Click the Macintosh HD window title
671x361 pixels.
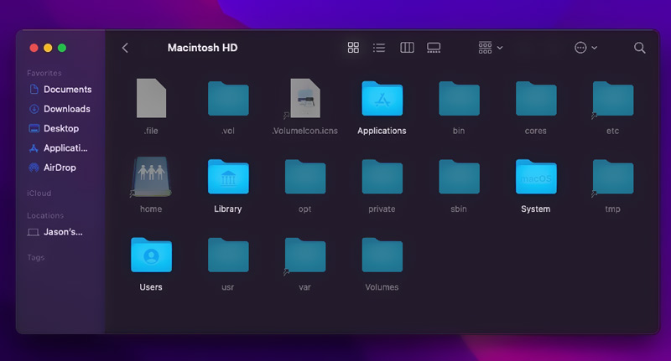pyautogui.click(x=202, y=48)
